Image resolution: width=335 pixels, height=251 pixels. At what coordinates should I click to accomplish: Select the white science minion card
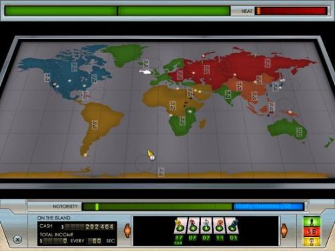pyautogui.click(x=206, y=226)
